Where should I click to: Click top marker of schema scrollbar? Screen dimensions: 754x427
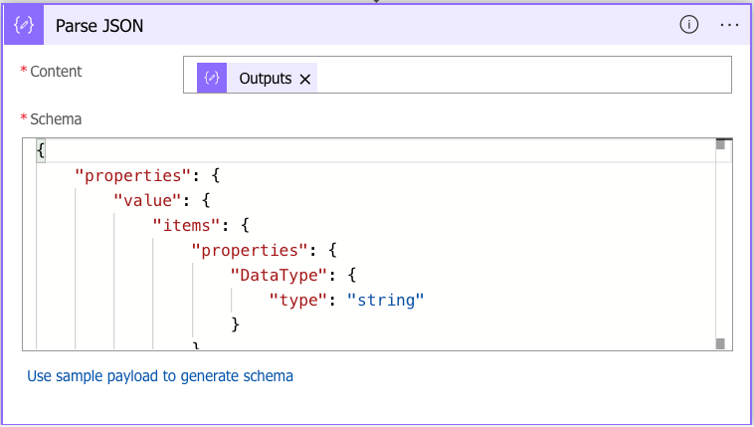[720, 145]
